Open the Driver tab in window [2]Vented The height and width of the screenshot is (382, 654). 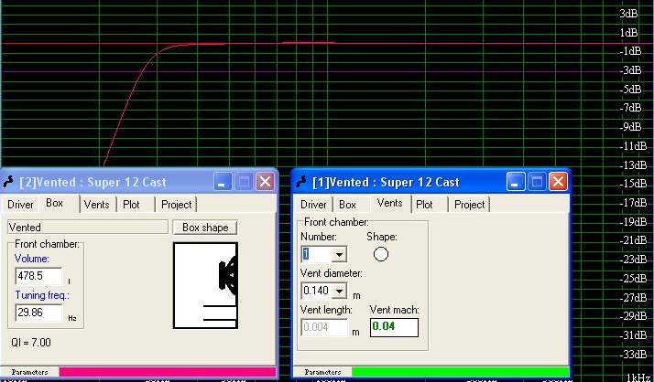coord(20,205)
